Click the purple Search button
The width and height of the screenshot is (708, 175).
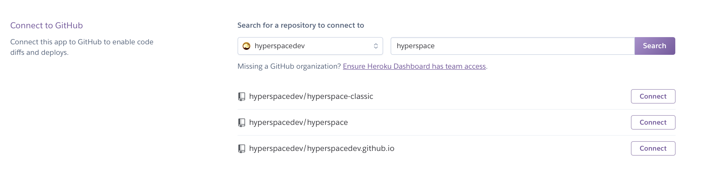(x=655, y=46)
